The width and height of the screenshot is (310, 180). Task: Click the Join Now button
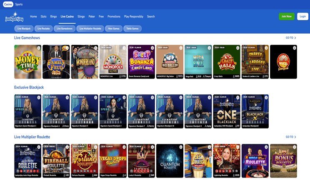287,16
